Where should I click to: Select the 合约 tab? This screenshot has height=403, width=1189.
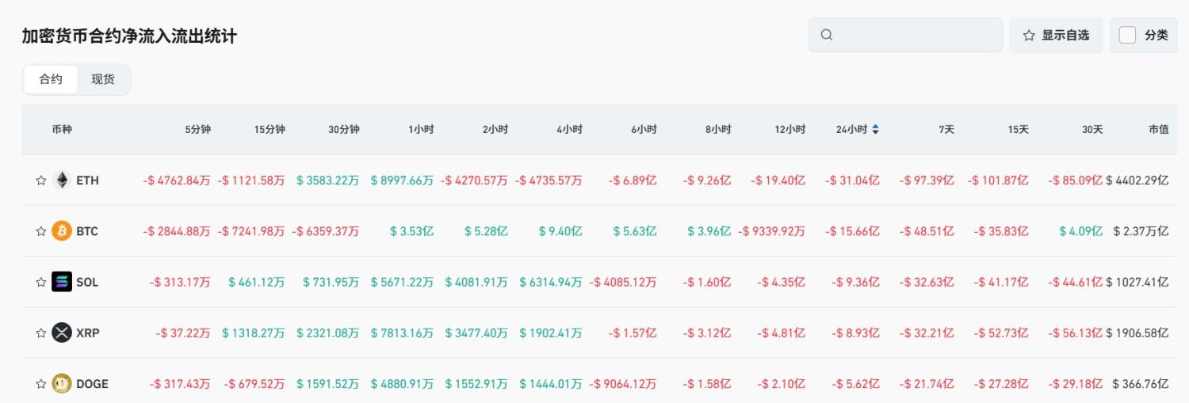[51, 79]
